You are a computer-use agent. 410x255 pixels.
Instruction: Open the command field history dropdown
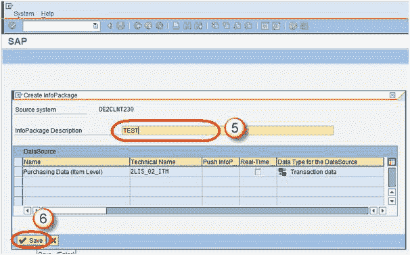point(95,26)
